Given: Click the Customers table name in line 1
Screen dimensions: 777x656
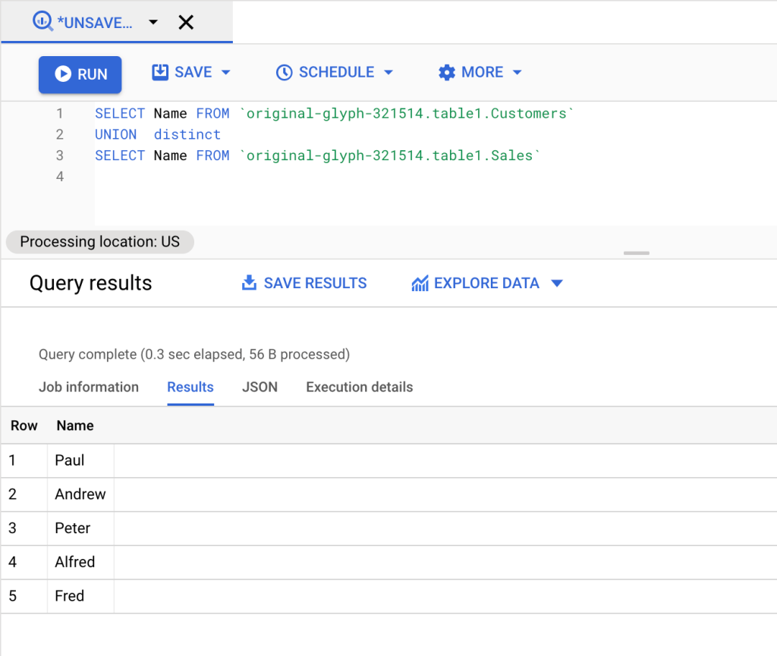Looking at the screenshot, I should click(529, 113).
